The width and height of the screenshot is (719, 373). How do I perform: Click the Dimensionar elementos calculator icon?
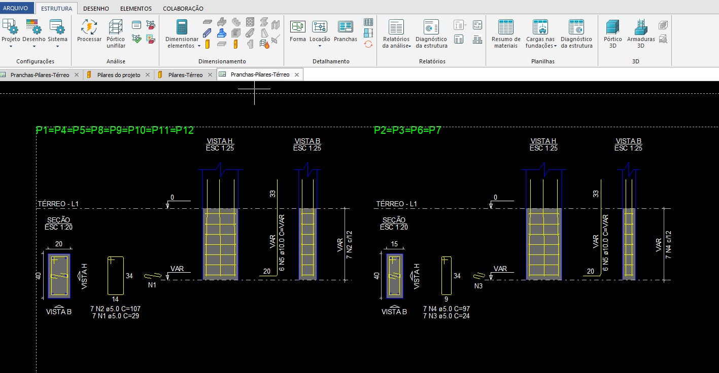[182, 27]
